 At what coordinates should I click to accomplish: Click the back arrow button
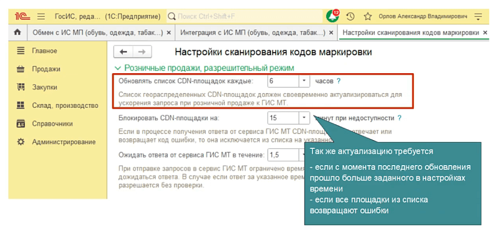pos(123,52)
